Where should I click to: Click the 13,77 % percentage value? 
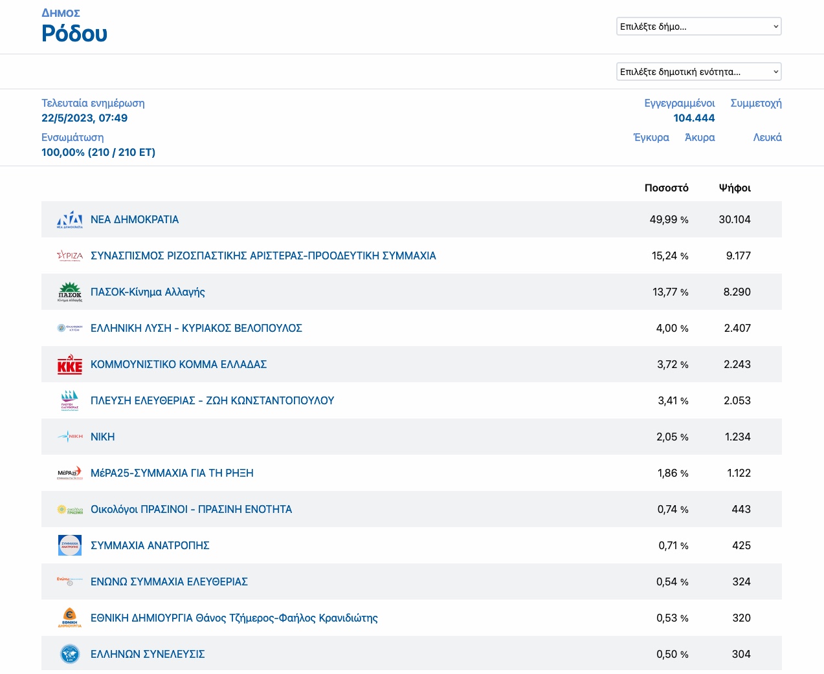tap(671, 292)
